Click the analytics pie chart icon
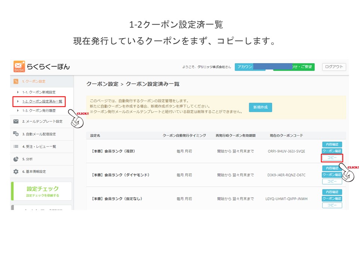This screenshot has height=269, width=359. [x=16, y=159]
